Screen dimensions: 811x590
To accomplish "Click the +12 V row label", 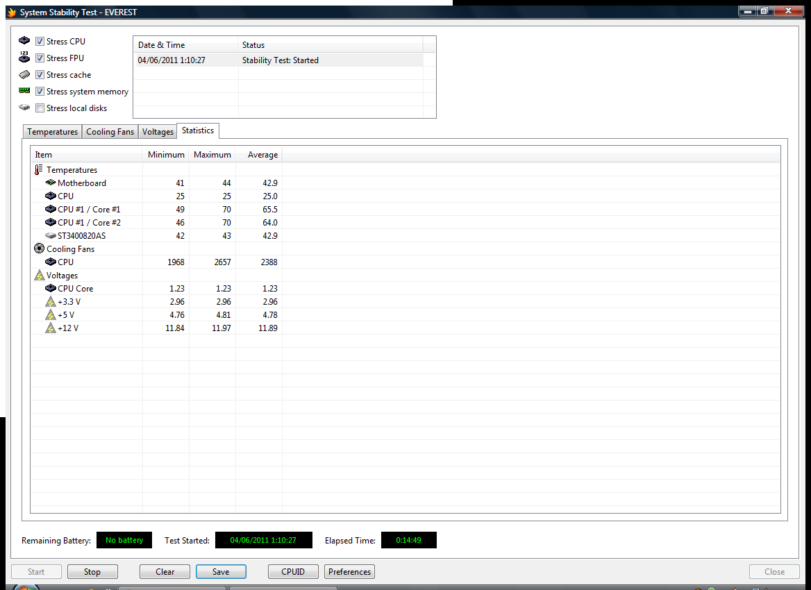I will (68, 328).
